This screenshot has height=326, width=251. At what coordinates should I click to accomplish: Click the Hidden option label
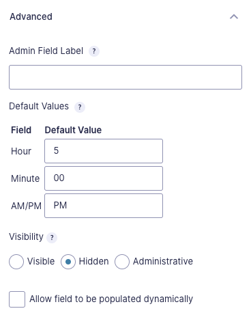coord(93,261)
